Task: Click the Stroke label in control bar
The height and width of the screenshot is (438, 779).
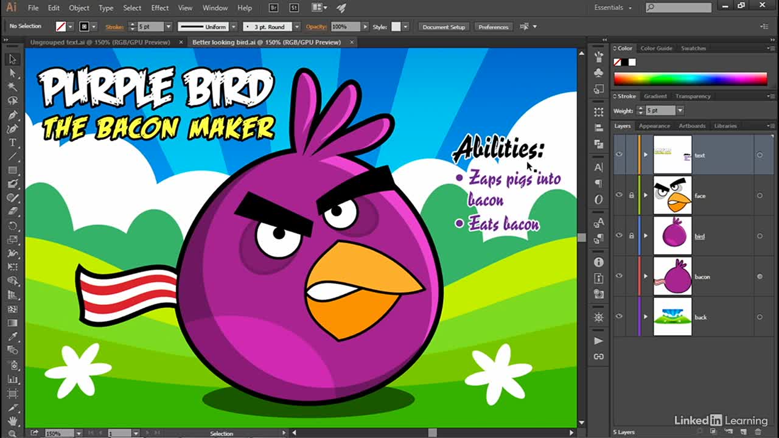Action: tap(114, 27)
